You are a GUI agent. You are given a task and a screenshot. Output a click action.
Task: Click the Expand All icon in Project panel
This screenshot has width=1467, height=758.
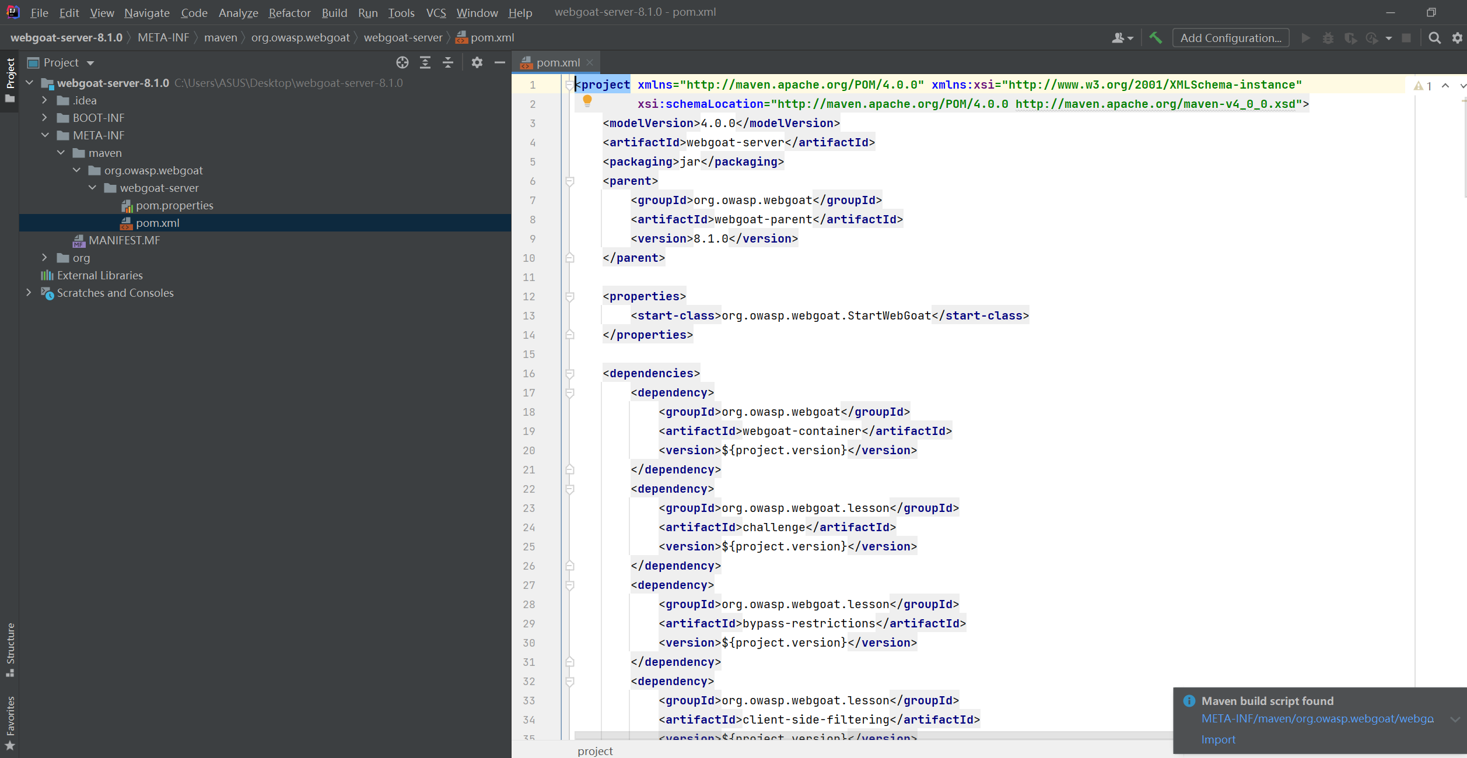pos(425,62)
